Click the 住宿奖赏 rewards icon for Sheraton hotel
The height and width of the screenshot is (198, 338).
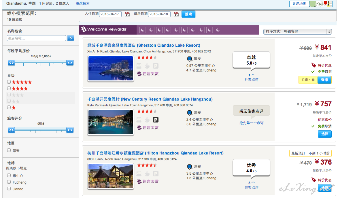point(139,73)
